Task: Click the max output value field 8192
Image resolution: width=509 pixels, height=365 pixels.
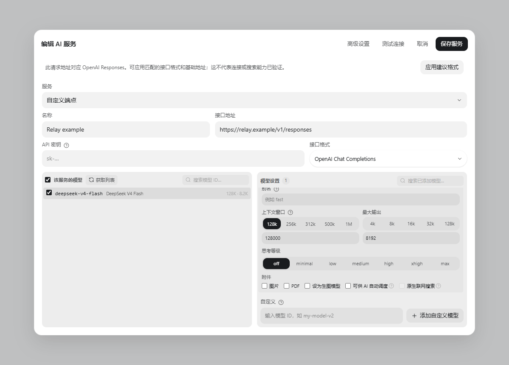Action: pyautogui.click(x=411, y=238)
